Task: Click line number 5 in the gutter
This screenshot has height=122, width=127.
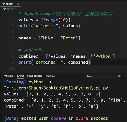Action: [13, 38]
